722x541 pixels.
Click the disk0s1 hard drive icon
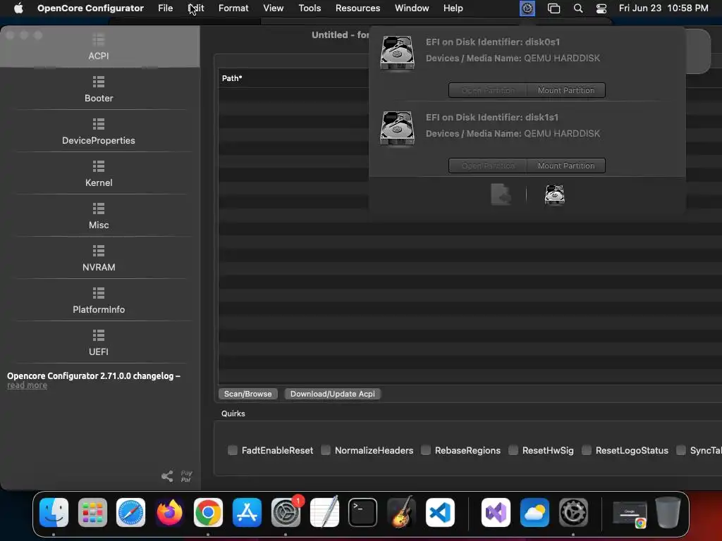pyautogui.click(x=397, y=52)
